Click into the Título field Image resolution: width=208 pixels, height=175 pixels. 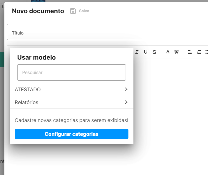[x=107, y=33]
